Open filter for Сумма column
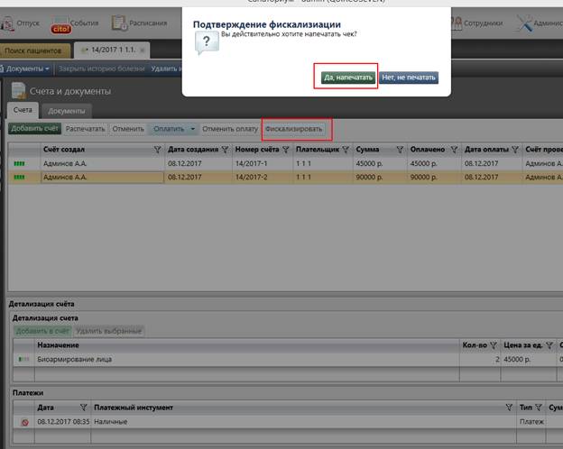Screen dimensions: 563x449 pyautogui.click(x=398, y=150)
